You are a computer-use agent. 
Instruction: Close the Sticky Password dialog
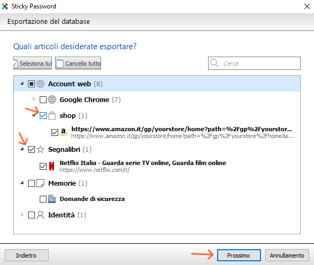point(307,6)
